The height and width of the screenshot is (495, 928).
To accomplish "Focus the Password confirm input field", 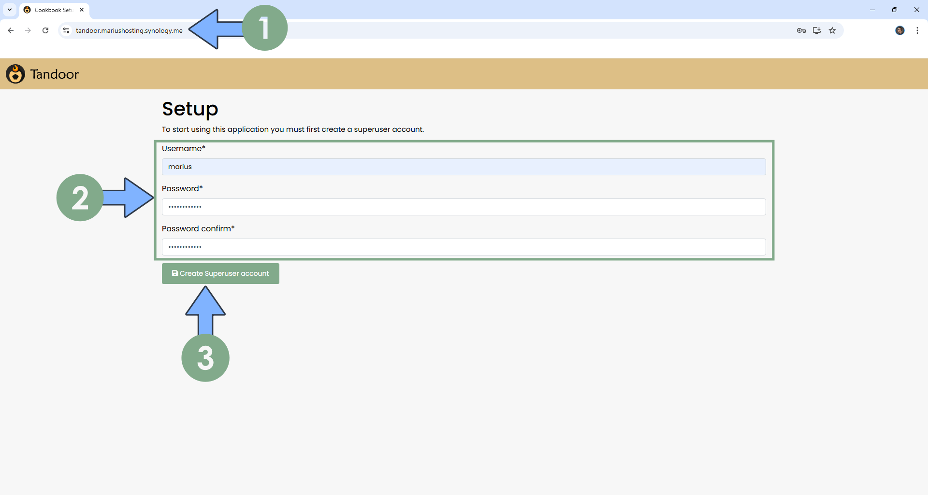I will click(464, 247).
